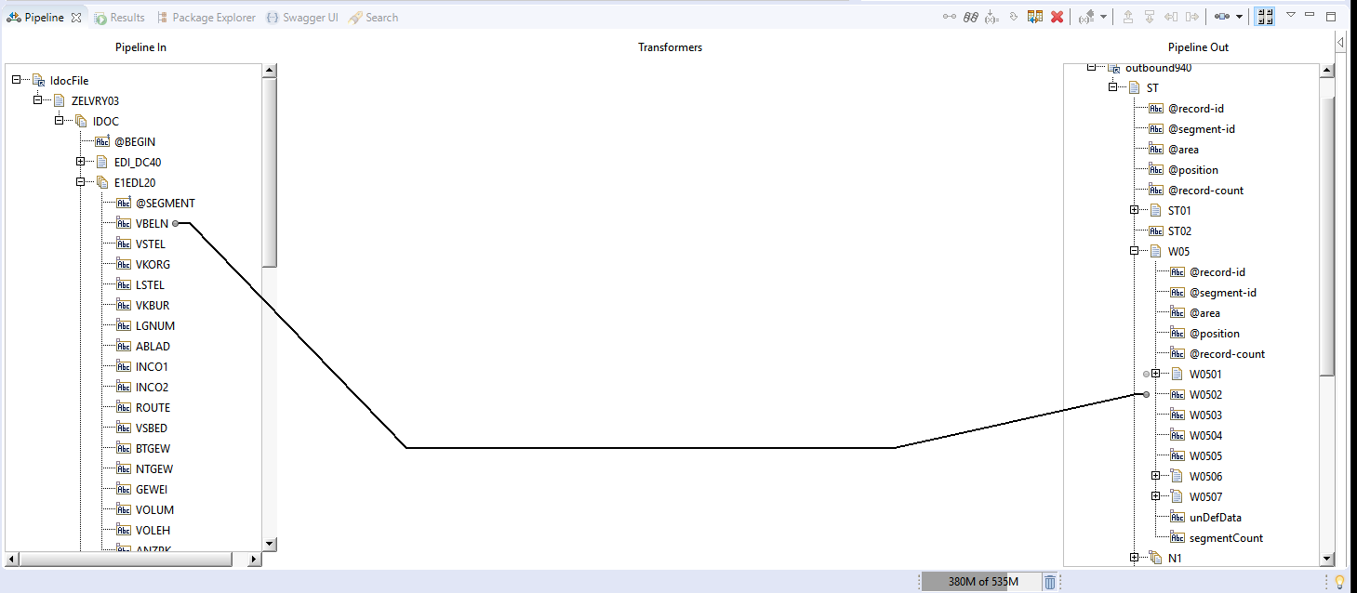
Task: Collapse the IdocFile node
Action: tap(17, 80)
